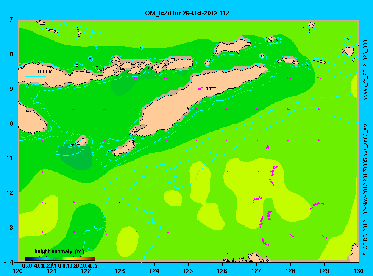Click the longitude label 129

[325, 271]
